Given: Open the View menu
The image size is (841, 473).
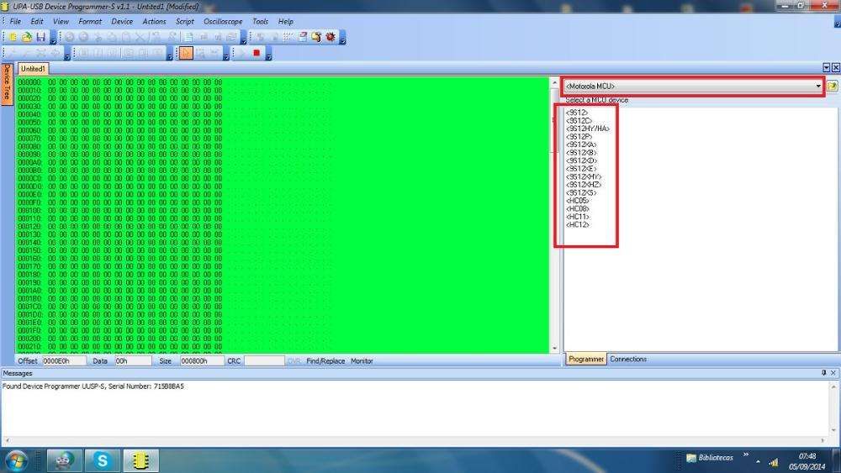Looking at the screenshot, I should [x=61, y=22].
